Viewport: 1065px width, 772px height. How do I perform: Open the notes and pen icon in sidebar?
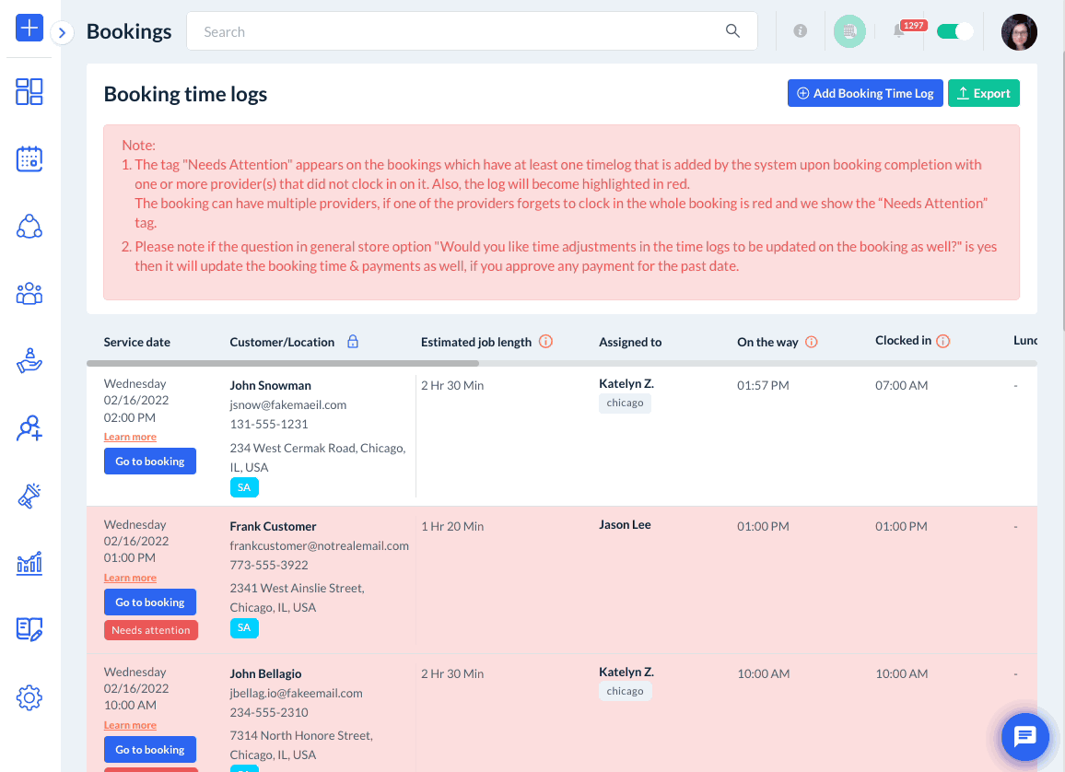tap(29, 629)
